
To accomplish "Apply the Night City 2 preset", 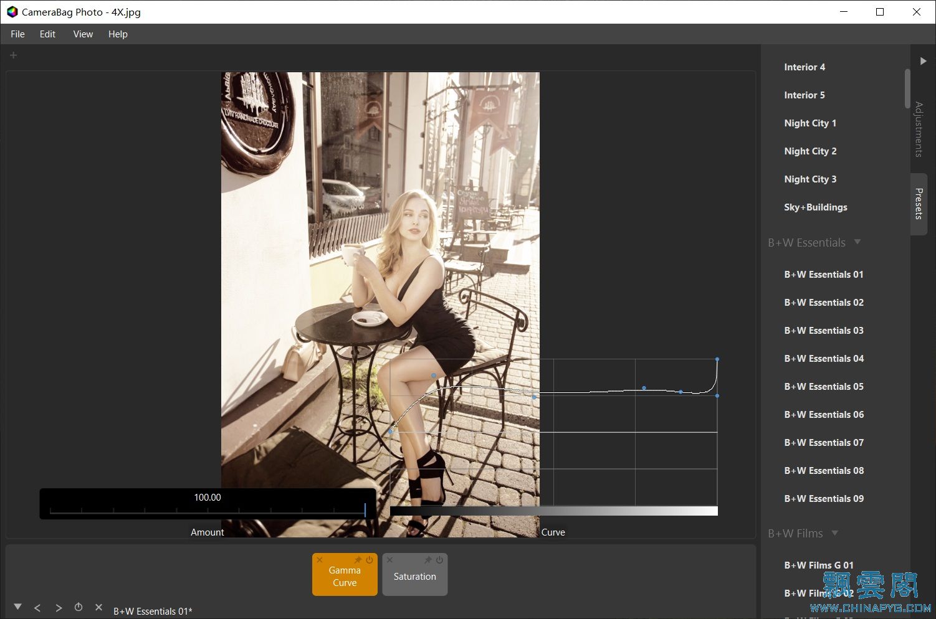I will tap(810, 151).
